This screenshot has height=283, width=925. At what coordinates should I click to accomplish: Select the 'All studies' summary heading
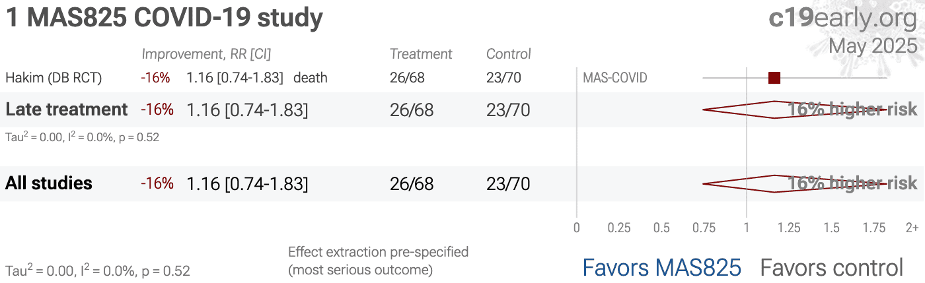click(x=49, y=183)
